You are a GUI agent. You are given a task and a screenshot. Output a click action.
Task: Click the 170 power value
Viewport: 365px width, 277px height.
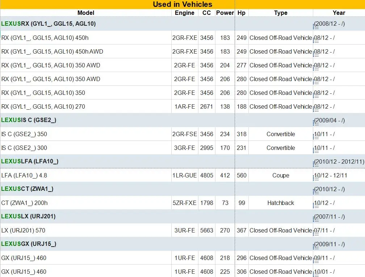pos(225,148)
